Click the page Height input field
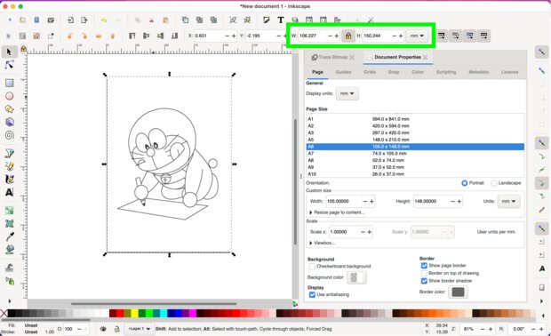The width and height of the screenshot is (551, 336). point(431,202)
